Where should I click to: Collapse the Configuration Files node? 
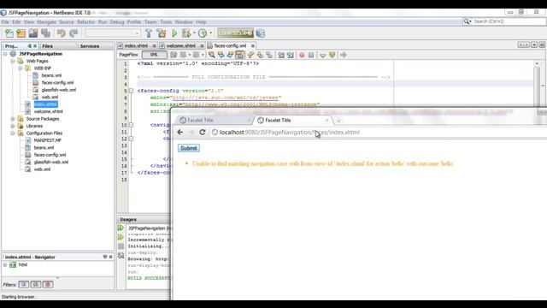(13, 133)
